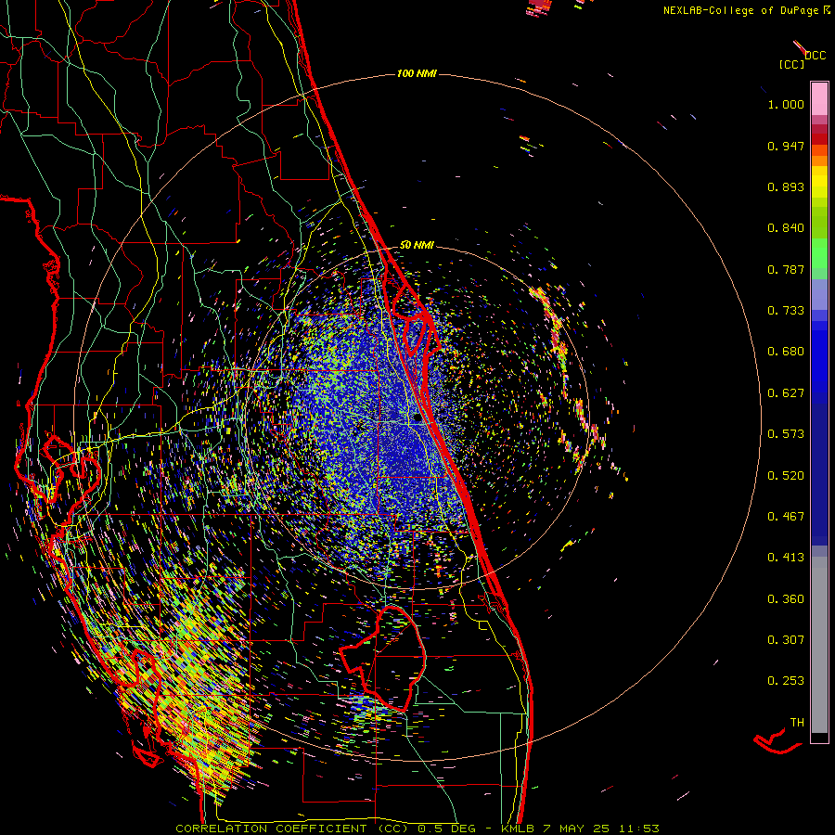Select the red segment of the color bar
Viewport: 835px width, 835px height.
point(819,139)
